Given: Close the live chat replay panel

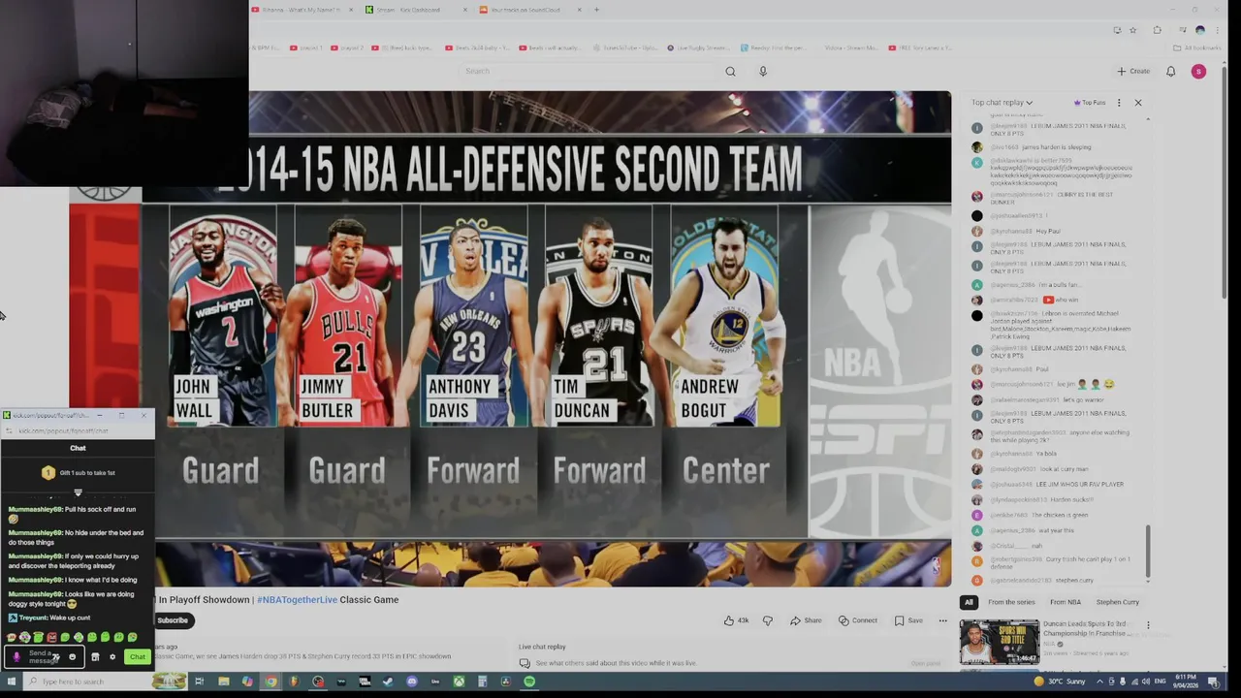Looking at the screenshot, I should (x=1138, y=103).
